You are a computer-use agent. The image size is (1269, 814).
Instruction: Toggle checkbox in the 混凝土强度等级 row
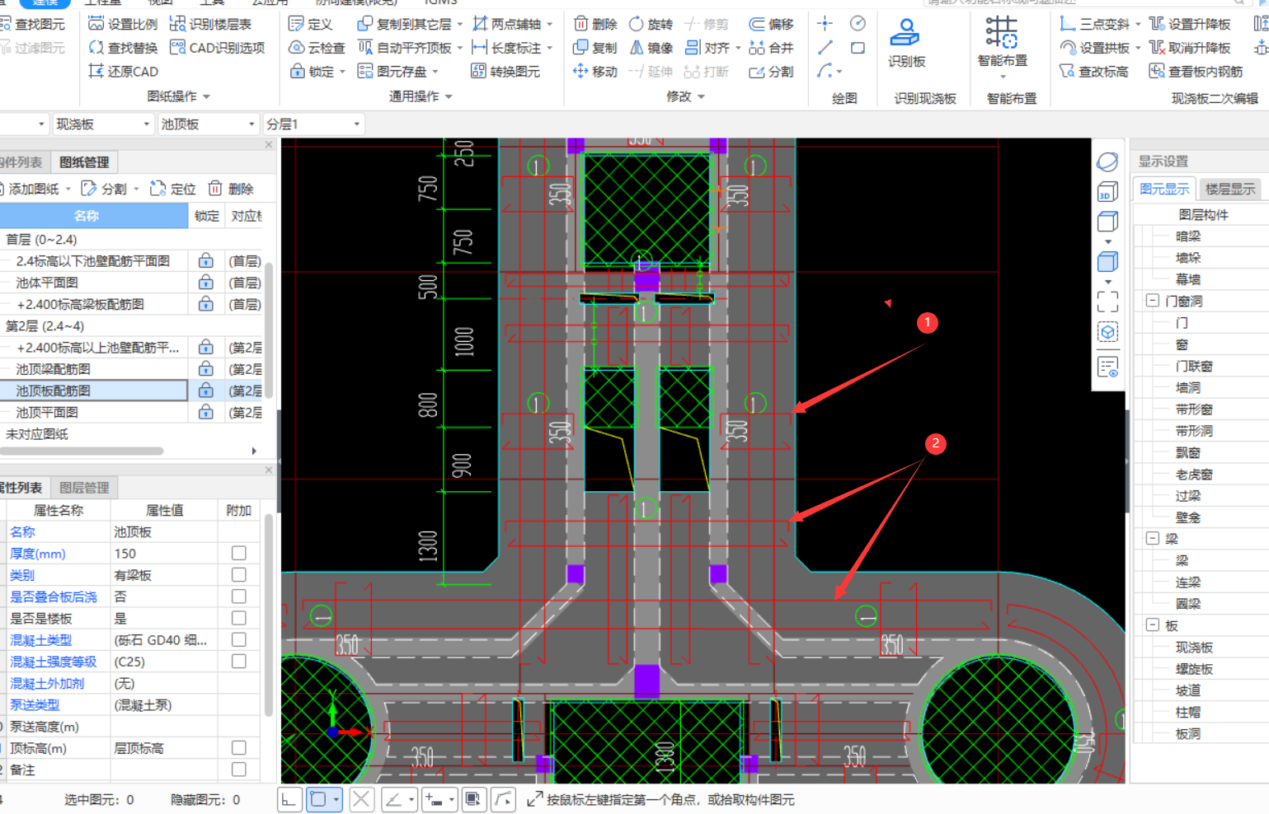238,661
